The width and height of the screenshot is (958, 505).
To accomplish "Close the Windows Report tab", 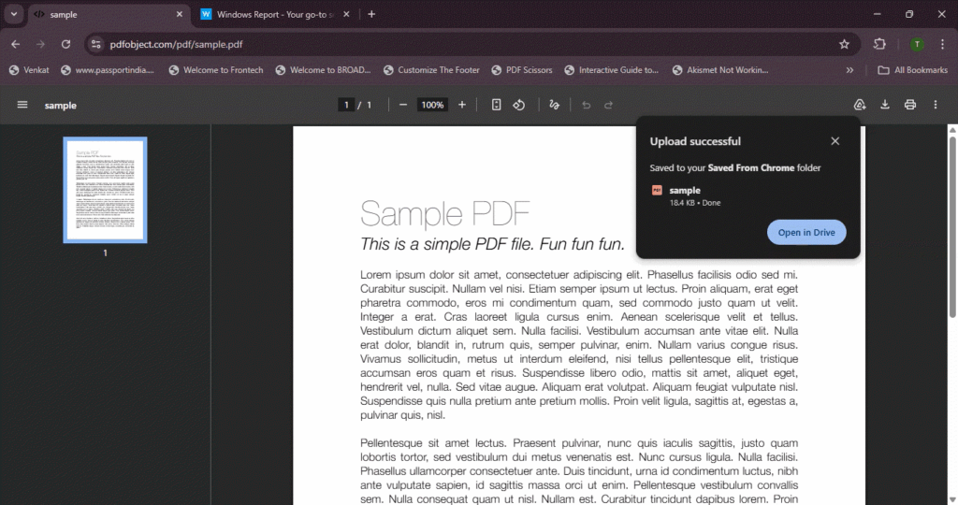I will tap(346, 14).
